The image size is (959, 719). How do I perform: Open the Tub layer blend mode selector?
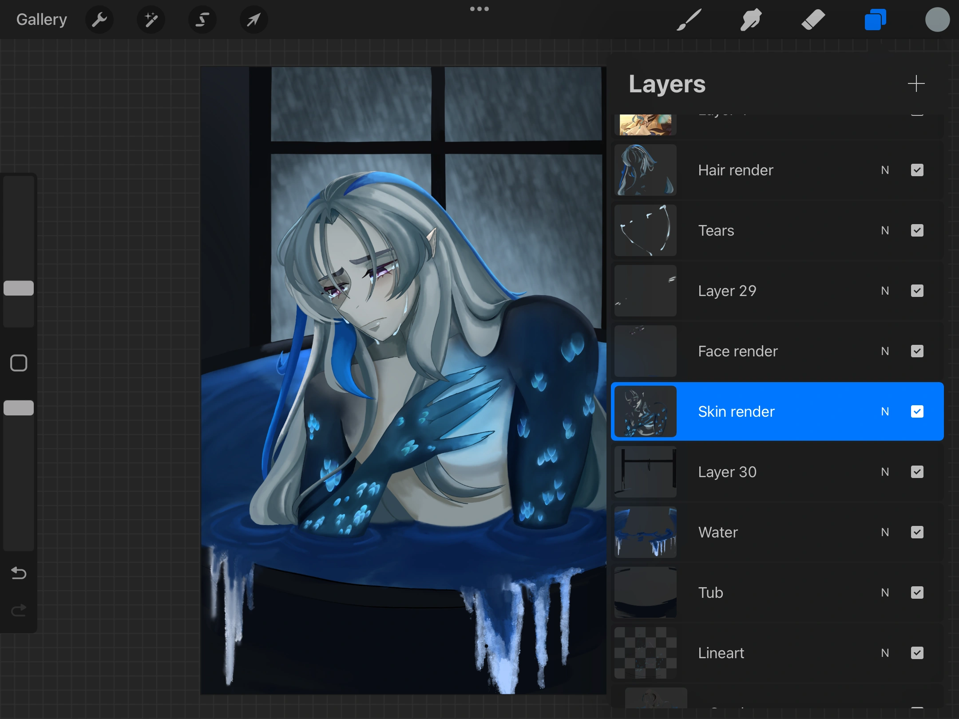884,593
